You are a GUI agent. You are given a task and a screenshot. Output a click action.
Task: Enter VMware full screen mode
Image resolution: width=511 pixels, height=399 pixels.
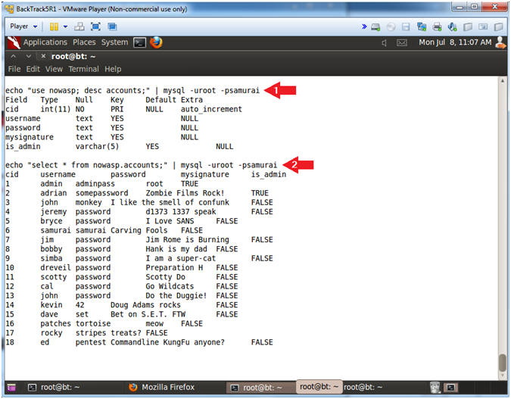(x=95, y=26)
